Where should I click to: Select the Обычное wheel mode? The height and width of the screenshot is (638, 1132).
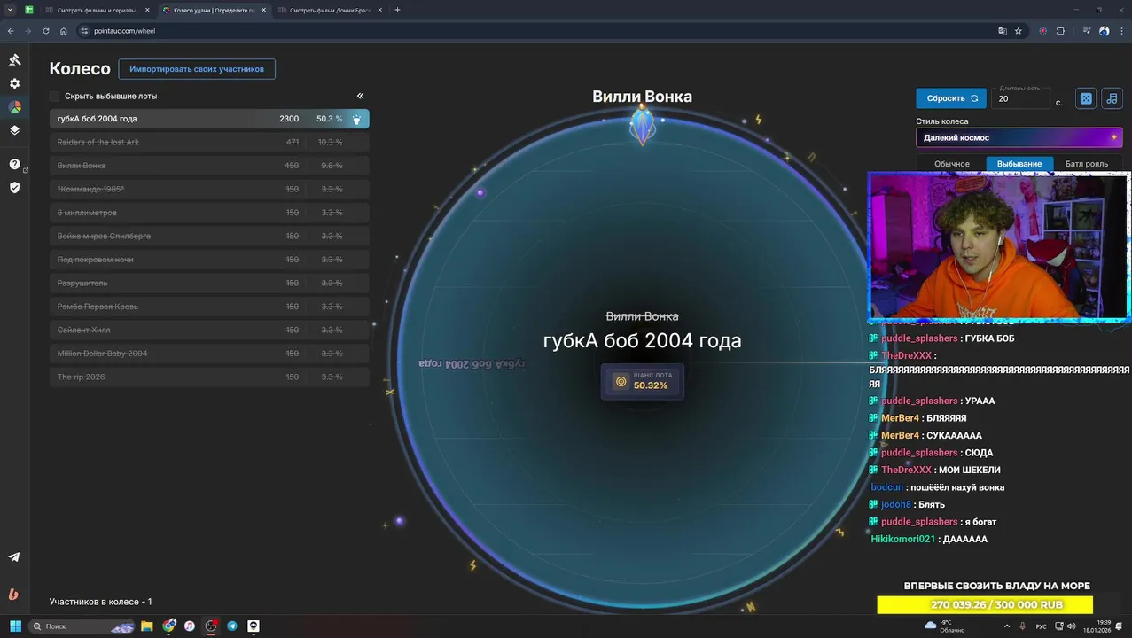(952, 164)
